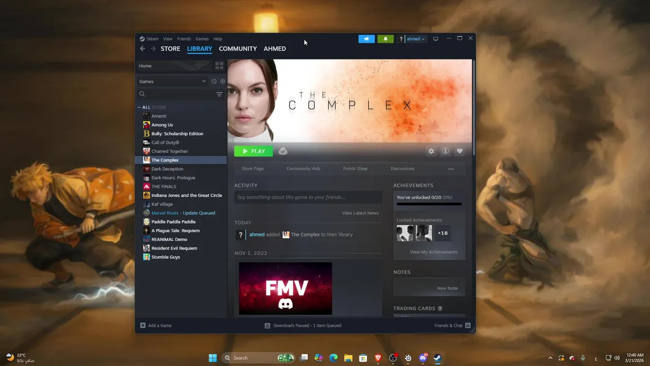Click the achievements progress bar
This screenshot has height=366, width=650.
coord(429,204)
